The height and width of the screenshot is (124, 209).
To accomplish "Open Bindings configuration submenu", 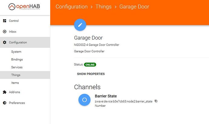I will [x=25, y=60].
